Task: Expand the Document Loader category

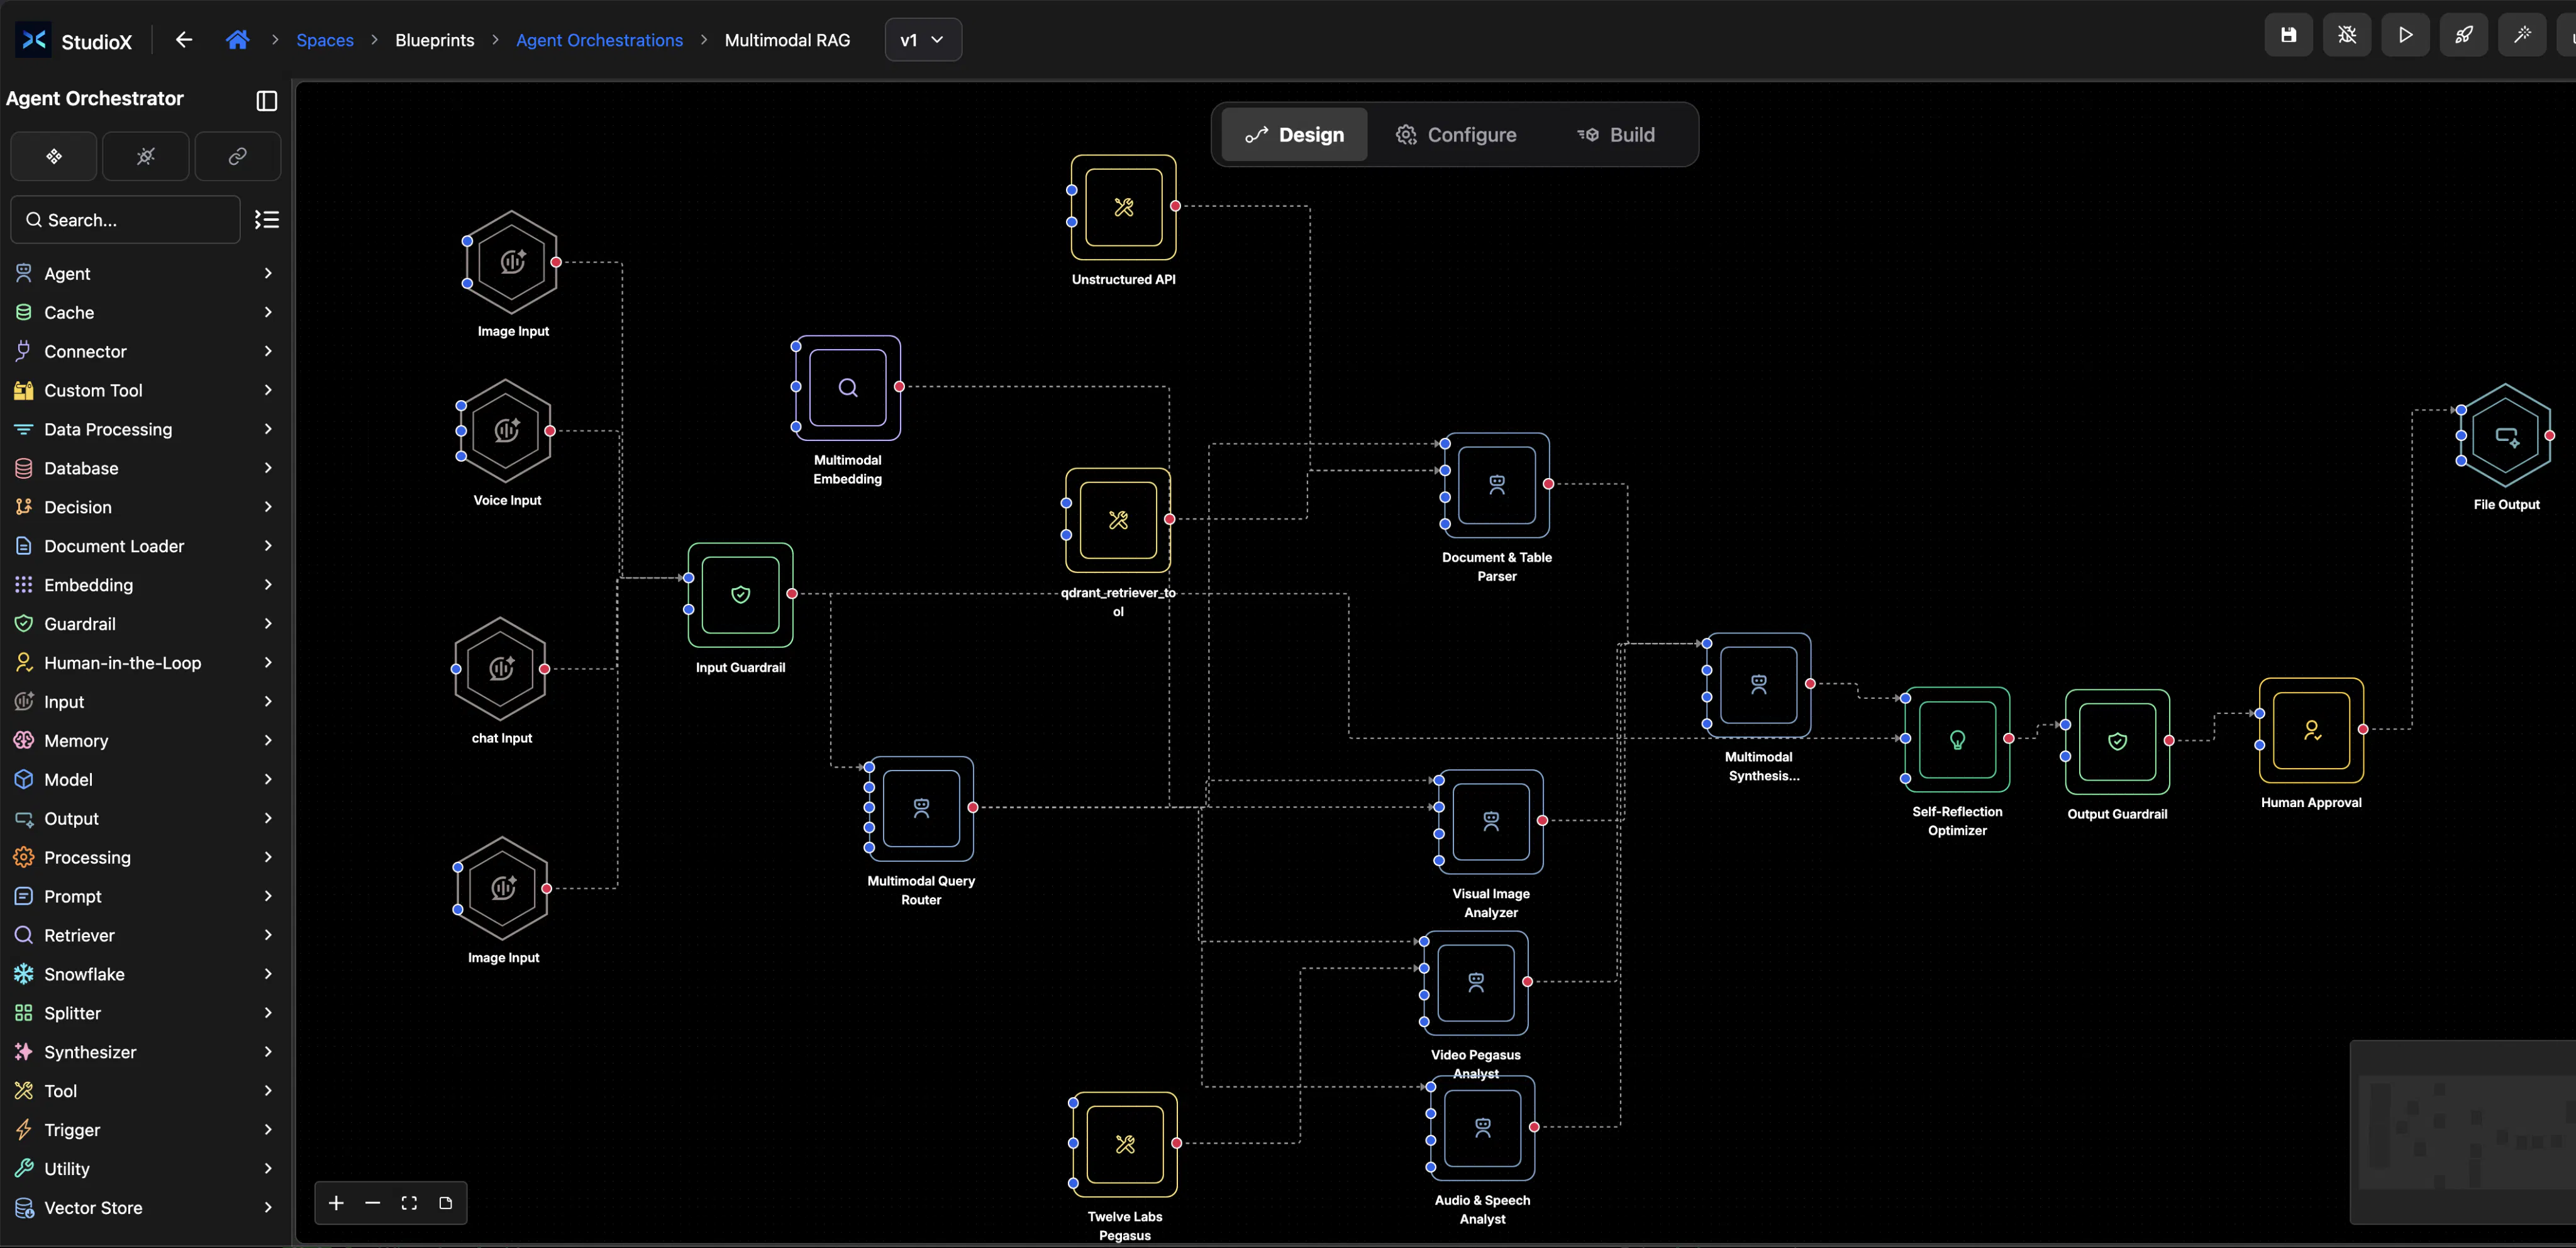Action: point(144,546)
